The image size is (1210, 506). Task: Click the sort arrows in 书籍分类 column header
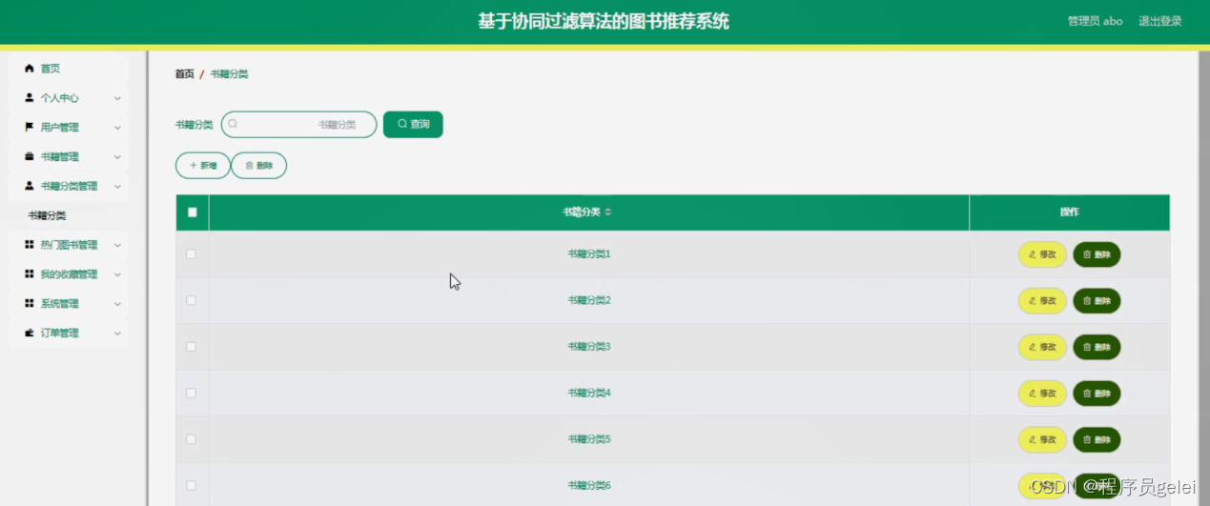point(608,213)
